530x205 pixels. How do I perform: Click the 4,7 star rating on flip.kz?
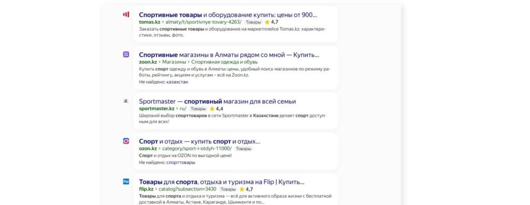[x=246, y=190]
